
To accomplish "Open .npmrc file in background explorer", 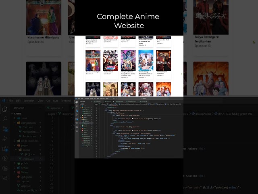I will tap(26, 181).
